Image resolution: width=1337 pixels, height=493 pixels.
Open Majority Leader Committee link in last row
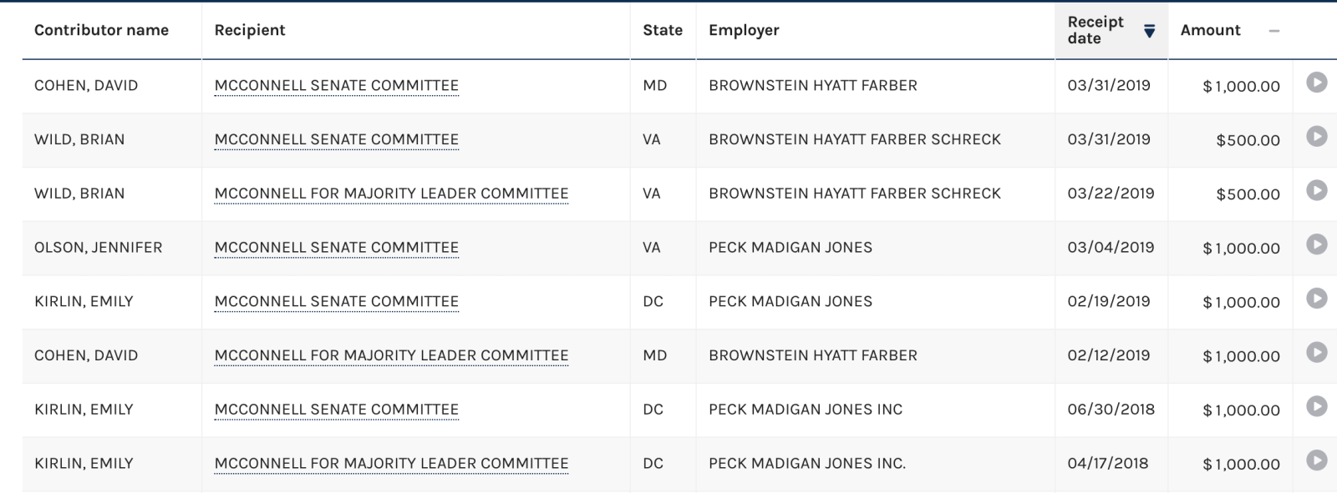391,464
